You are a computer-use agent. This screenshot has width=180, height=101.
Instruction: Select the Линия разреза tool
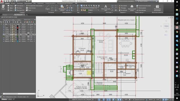coord(141,8)
